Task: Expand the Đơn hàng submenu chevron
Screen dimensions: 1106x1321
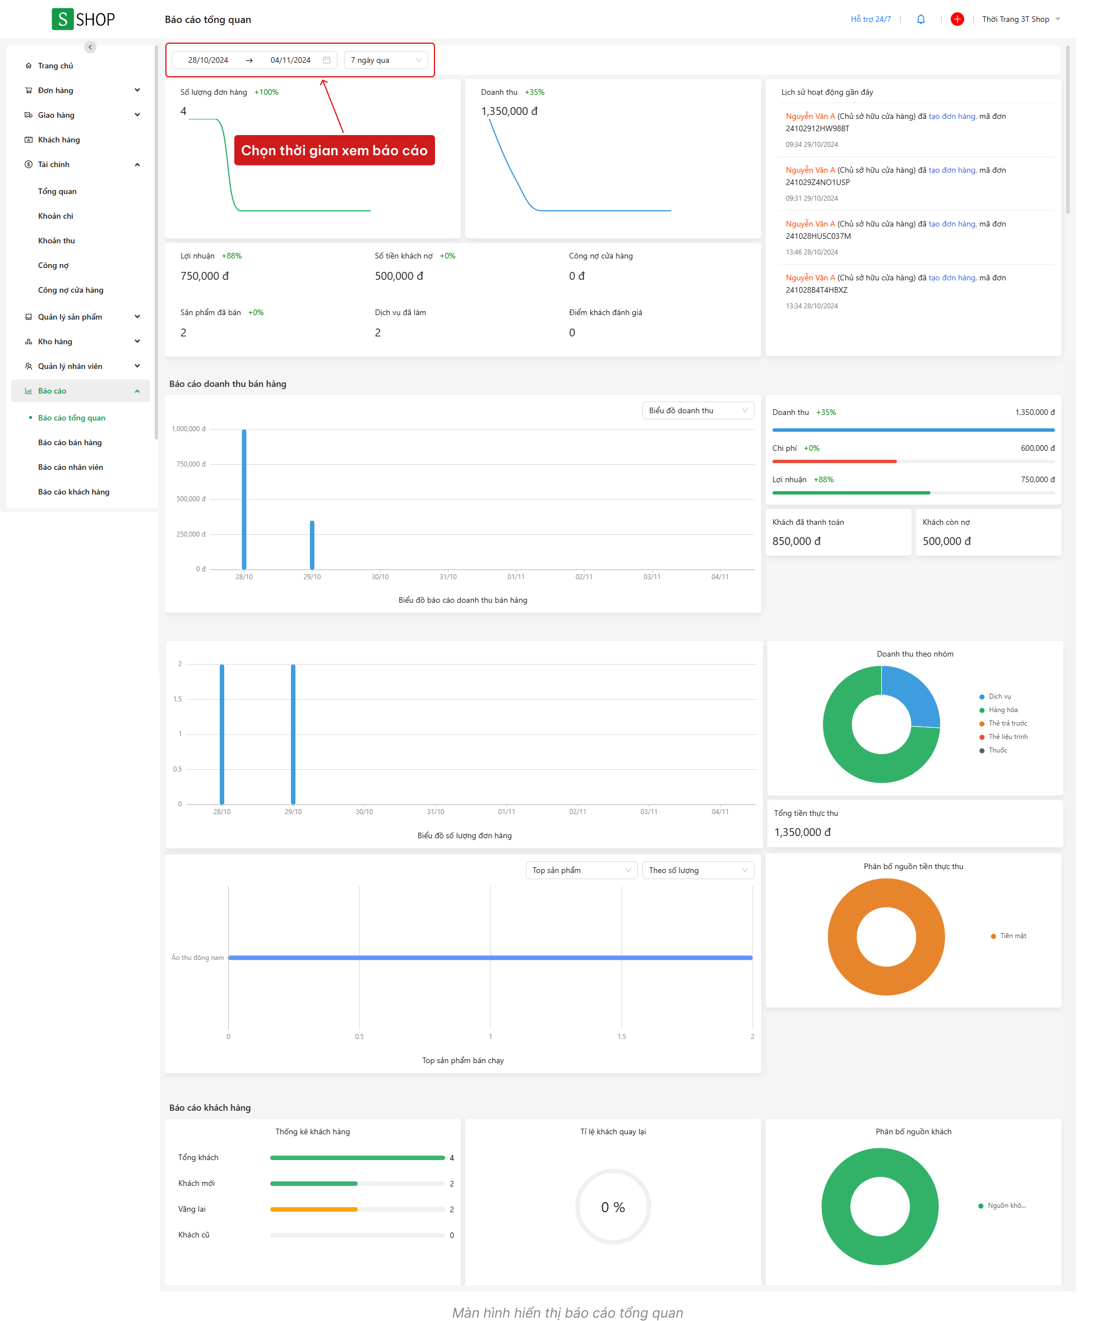Action: (x=137, y=91)
